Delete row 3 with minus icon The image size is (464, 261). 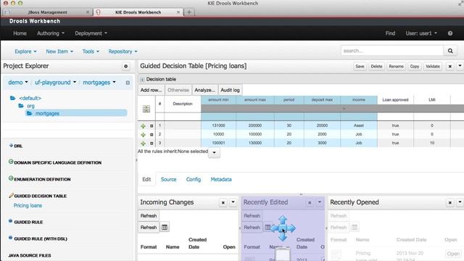152,144
